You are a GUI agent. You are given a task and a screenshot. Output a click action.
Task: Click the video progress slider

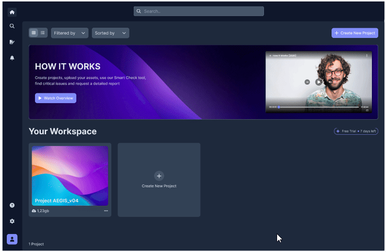(x=318, y=107)
